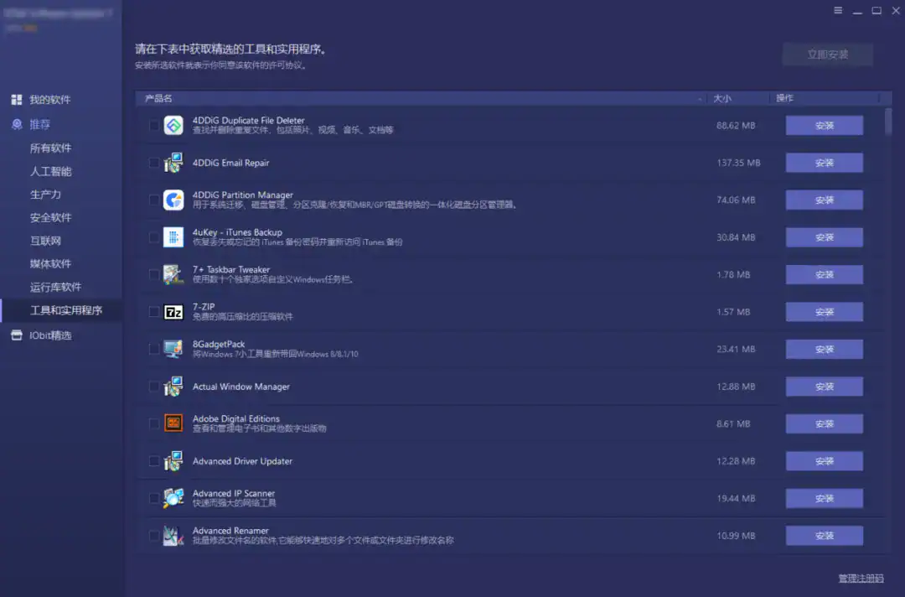Click 立即安装 button at top right
Viewport: 905px width, 597px height.
pos(828,55)
